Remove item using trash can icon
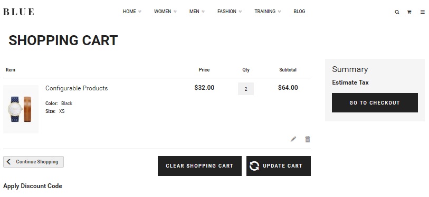429x197 pixels. coord(308,139)
